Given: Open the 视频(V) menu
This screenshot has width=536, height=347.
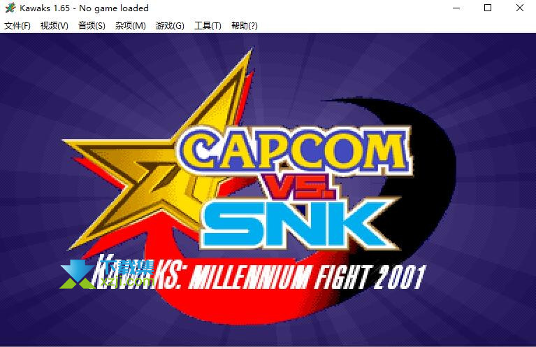Looking at the screenshot, I should point(54,26).
